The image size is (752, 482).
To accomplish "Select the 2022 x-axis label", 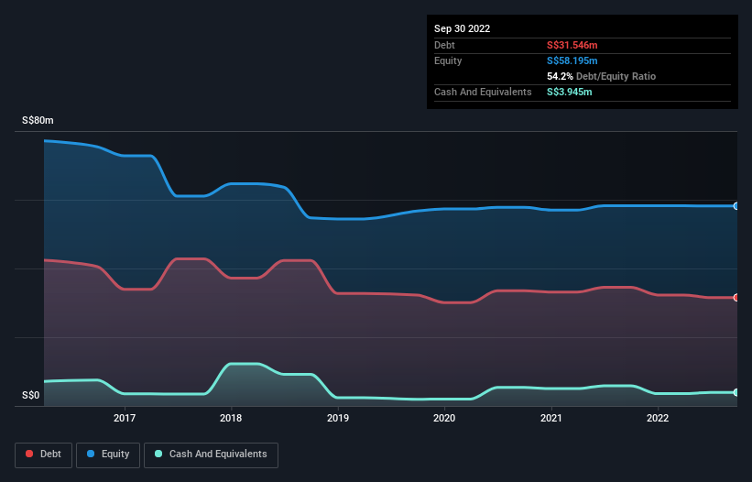I will 658,418.
